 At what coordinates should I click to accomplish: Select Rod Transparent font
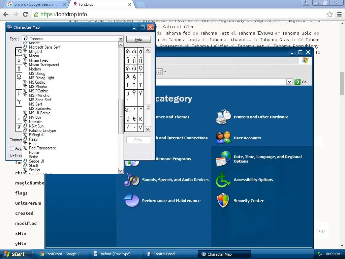click(x=42, y=148)
